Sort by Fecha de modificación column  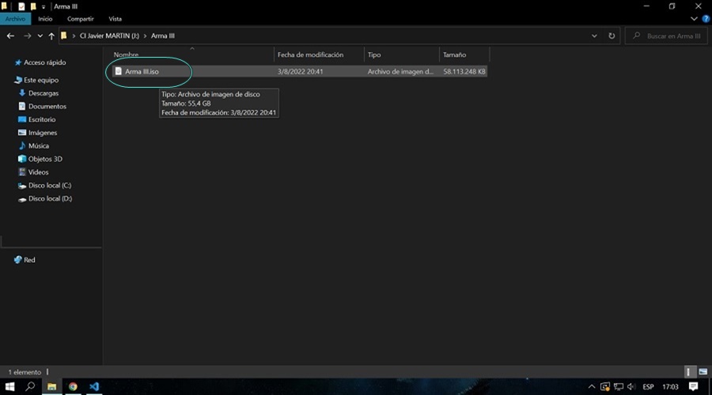pyautogui.click(x=310, y=55)
